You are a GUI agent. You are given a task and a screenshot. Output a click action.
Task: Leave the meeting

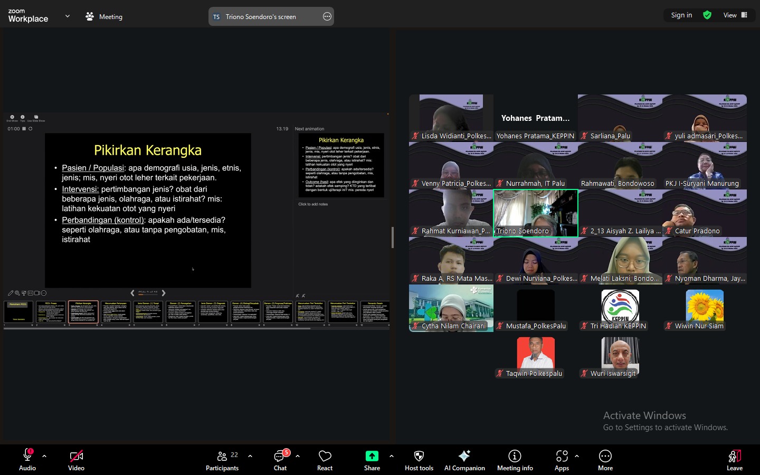click(734, 460)
